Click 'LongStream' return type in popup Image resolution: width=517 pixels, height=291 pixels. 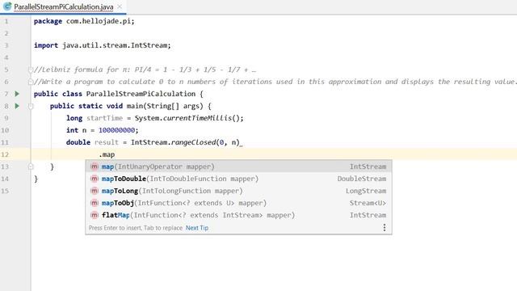pos(366,191)
